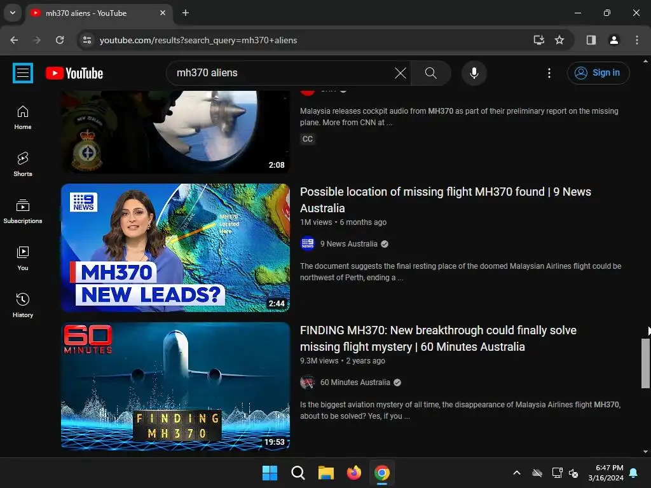Show hidden system tray icons
This screenshot has width=651, height=488.
[517, 473]
